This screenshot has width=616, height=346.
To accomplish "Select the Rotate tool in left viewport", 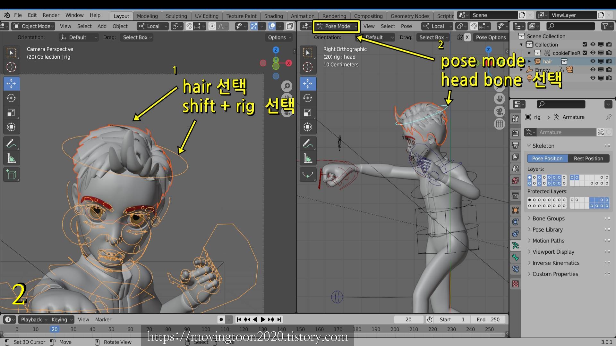I will click(x=11, y=98).
